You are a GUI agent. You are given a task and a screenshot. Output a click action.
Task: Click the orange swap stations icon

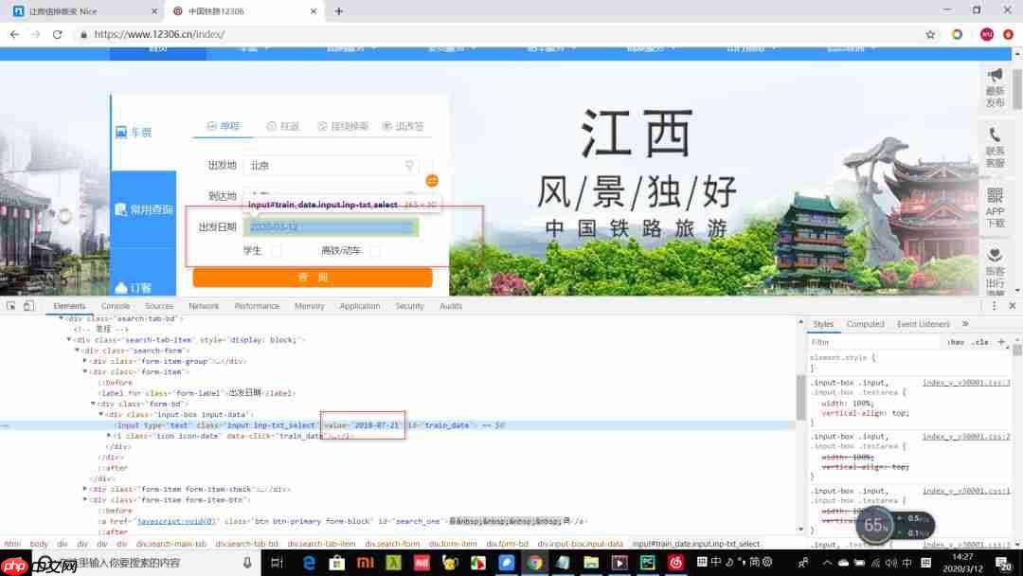[x=433, y=180]
